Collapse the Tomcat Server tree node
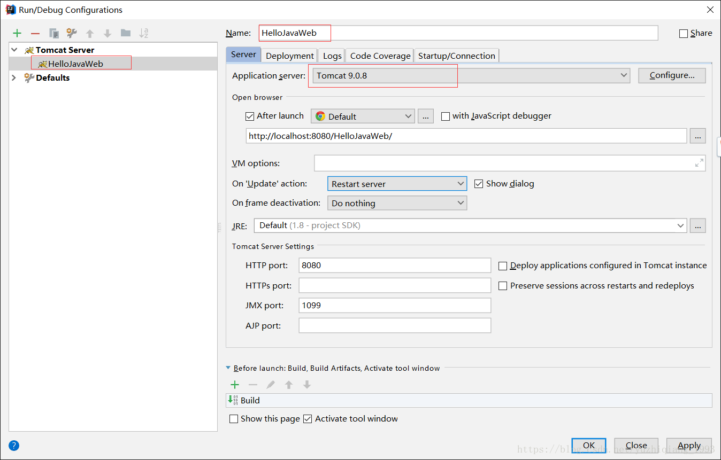Image resolution: width=721 pixels, height=460 pixels. coord(14,50)
